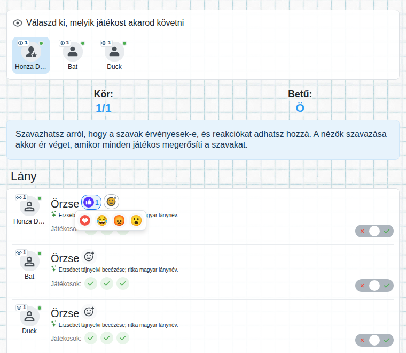Click third player checkmark in Duck's row
Viewport: 406px width, 353px height.
click(x=123, y=338)
